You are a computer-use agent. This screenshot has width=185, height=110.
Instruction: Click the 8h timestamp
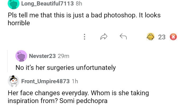click(79, 4)
